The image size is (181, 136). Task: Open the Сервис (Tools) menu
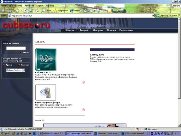[40, 6]
